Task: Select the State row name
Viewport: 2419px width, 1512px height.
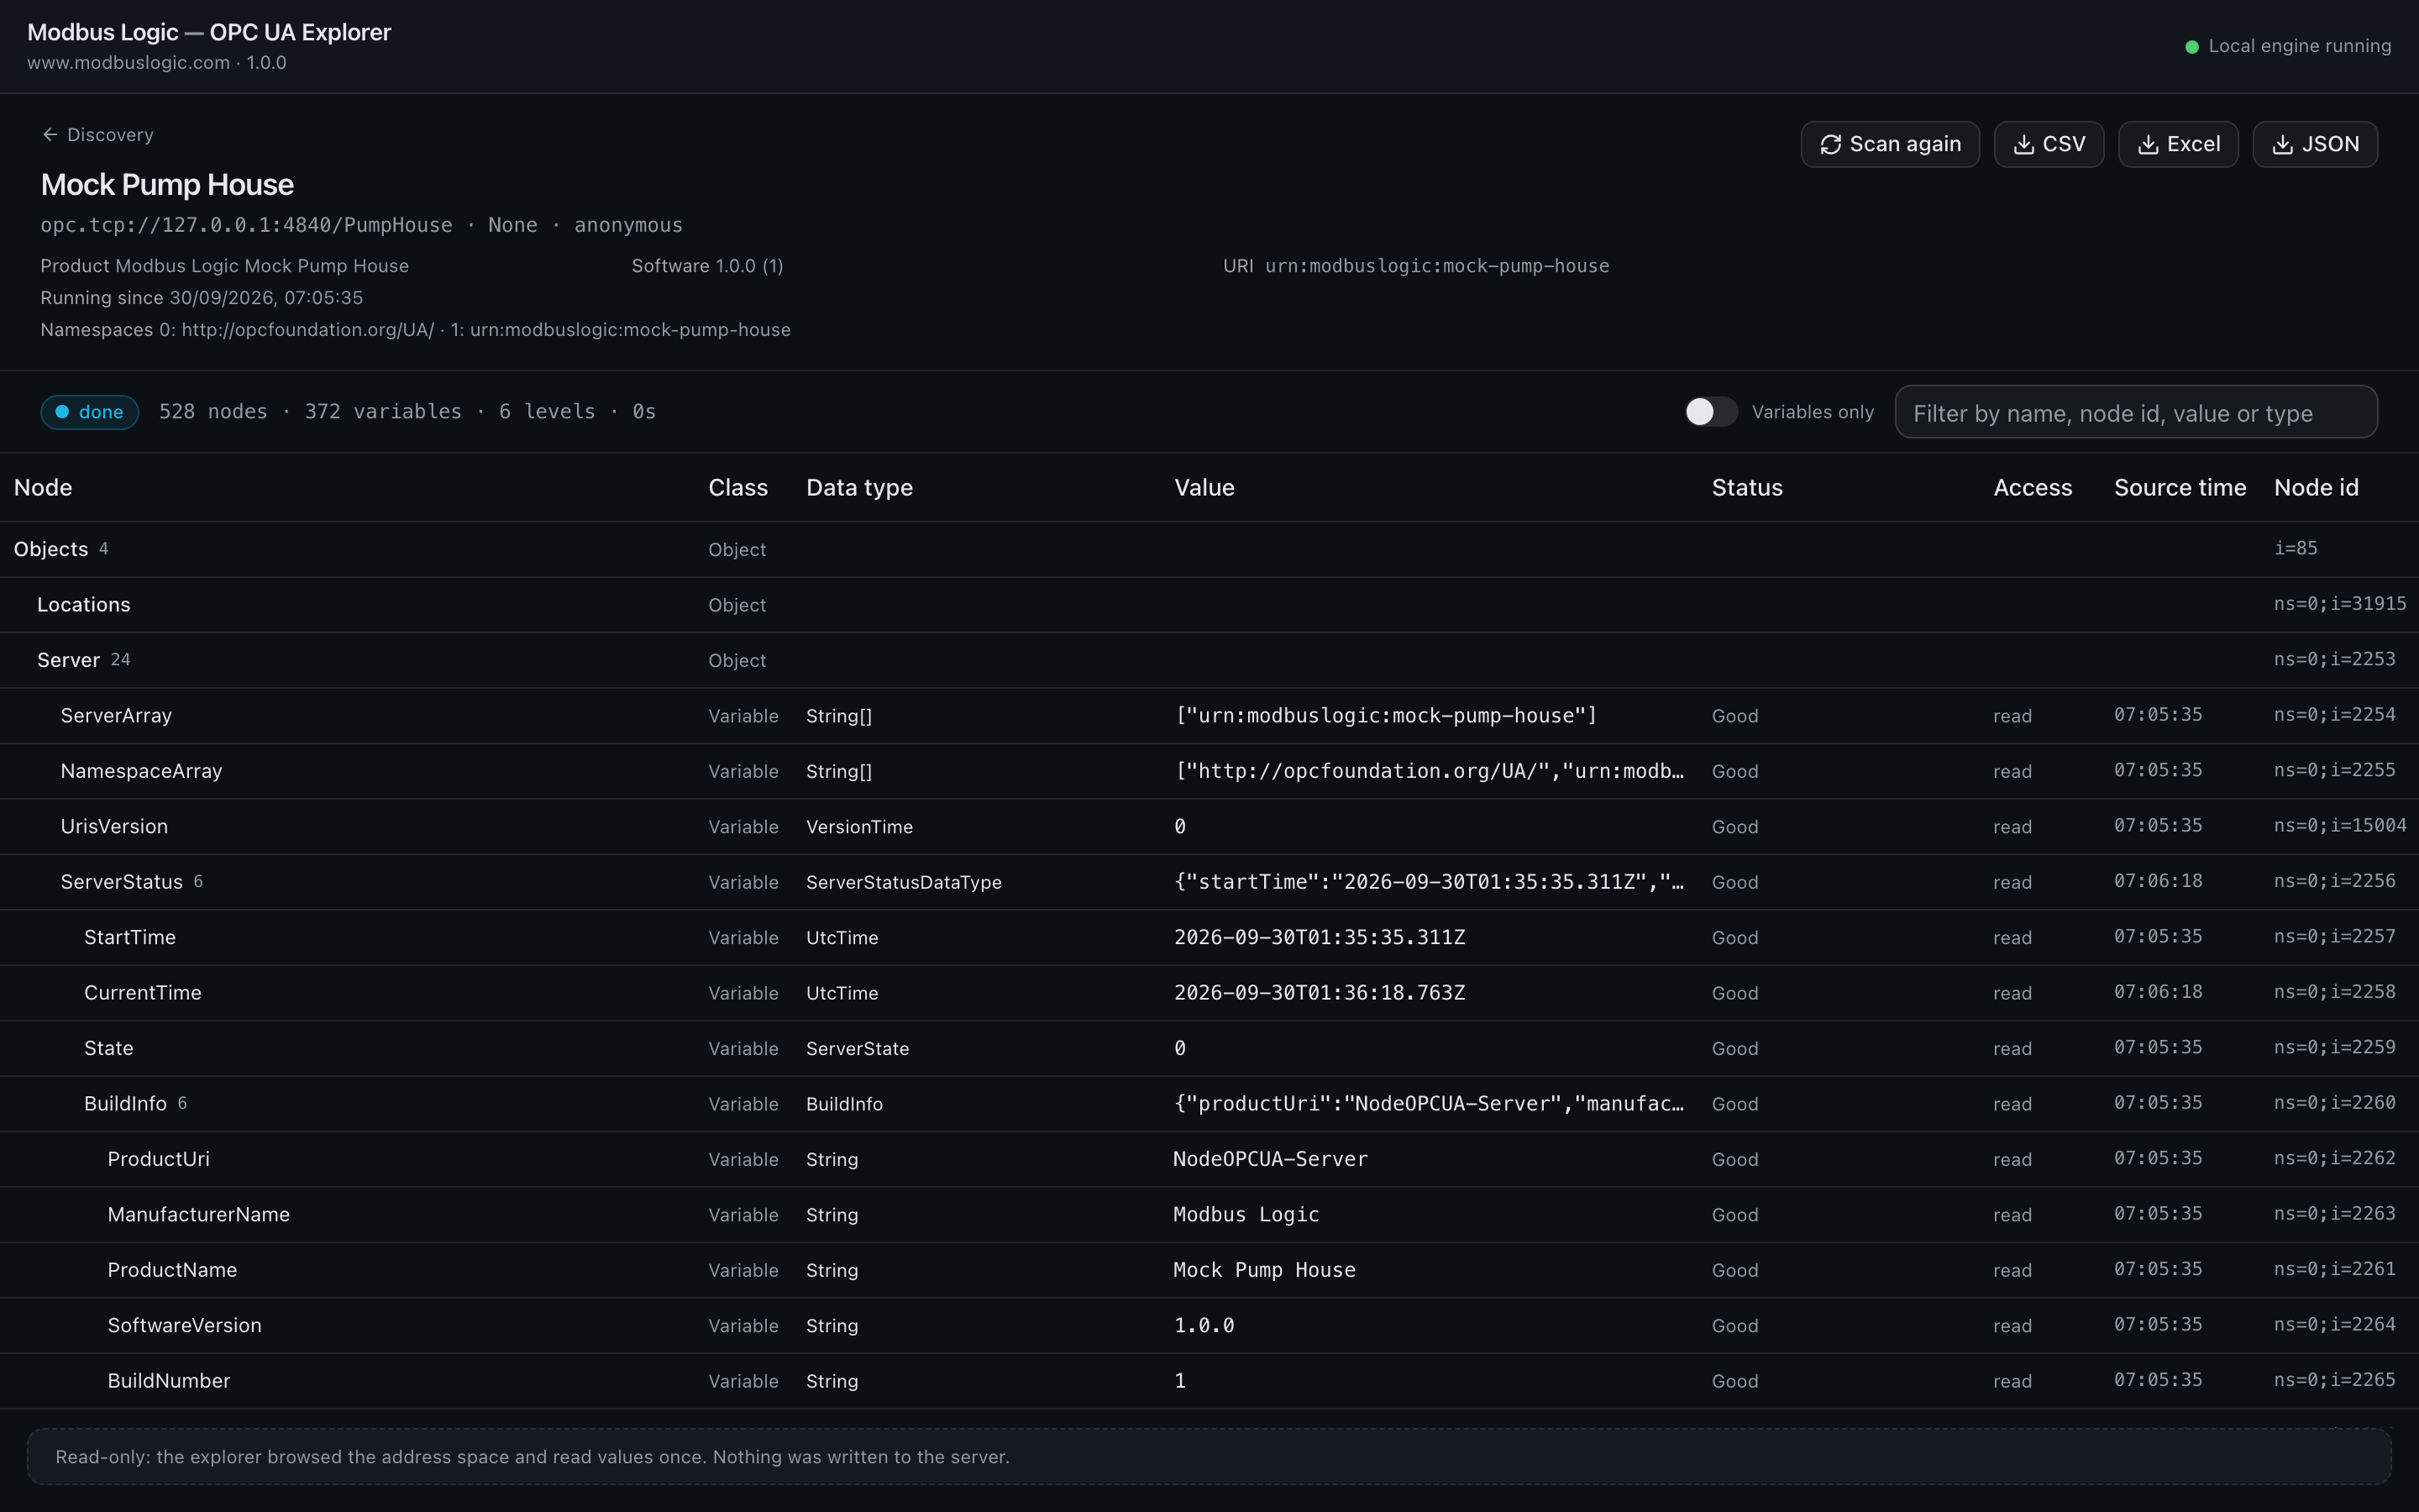Action: [108, 1049]
